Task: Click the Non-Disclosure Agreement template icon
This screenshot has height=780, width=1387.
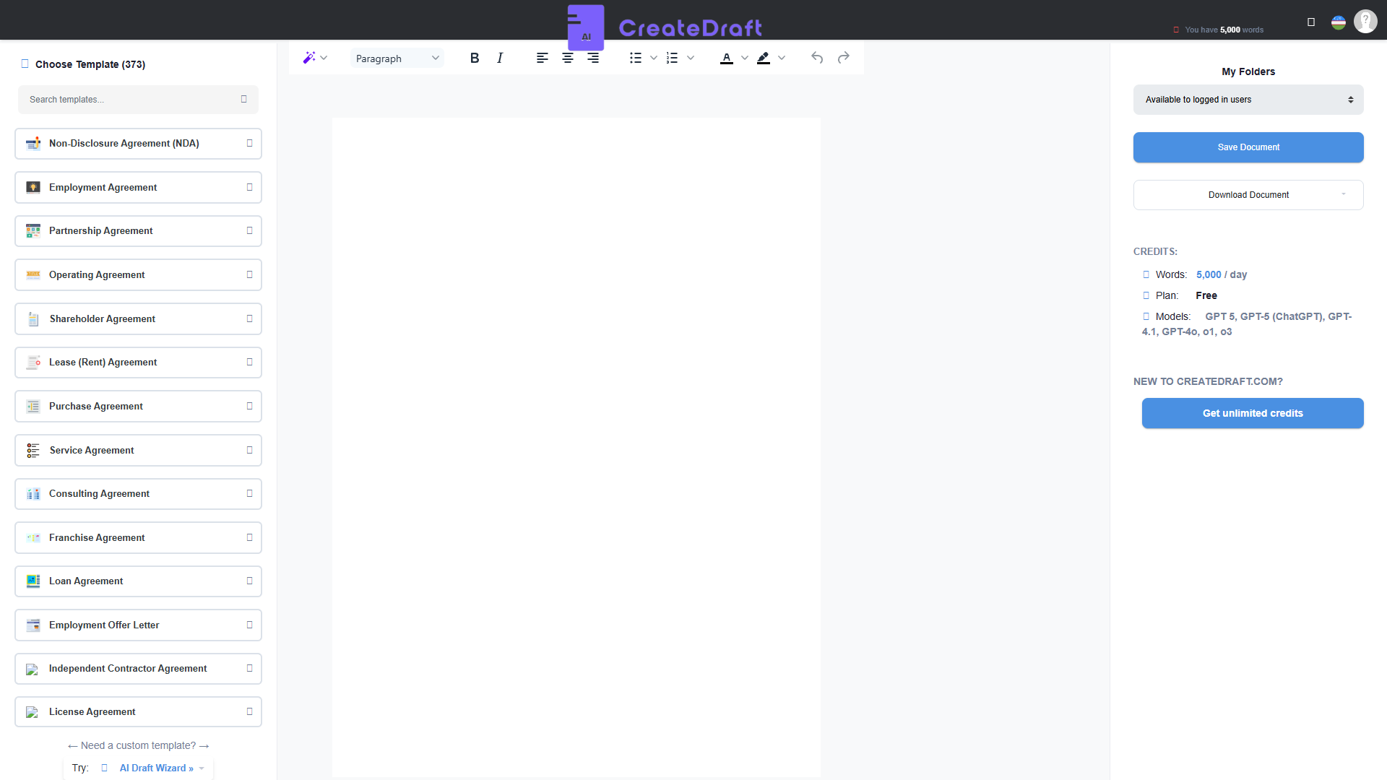Action: 33,144
